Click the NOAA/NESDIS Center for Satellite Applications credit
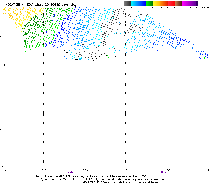 pyautogui.click(x=123, y=182)
